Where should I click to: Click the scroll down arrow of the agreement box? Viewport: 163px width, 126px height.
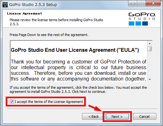150,80
